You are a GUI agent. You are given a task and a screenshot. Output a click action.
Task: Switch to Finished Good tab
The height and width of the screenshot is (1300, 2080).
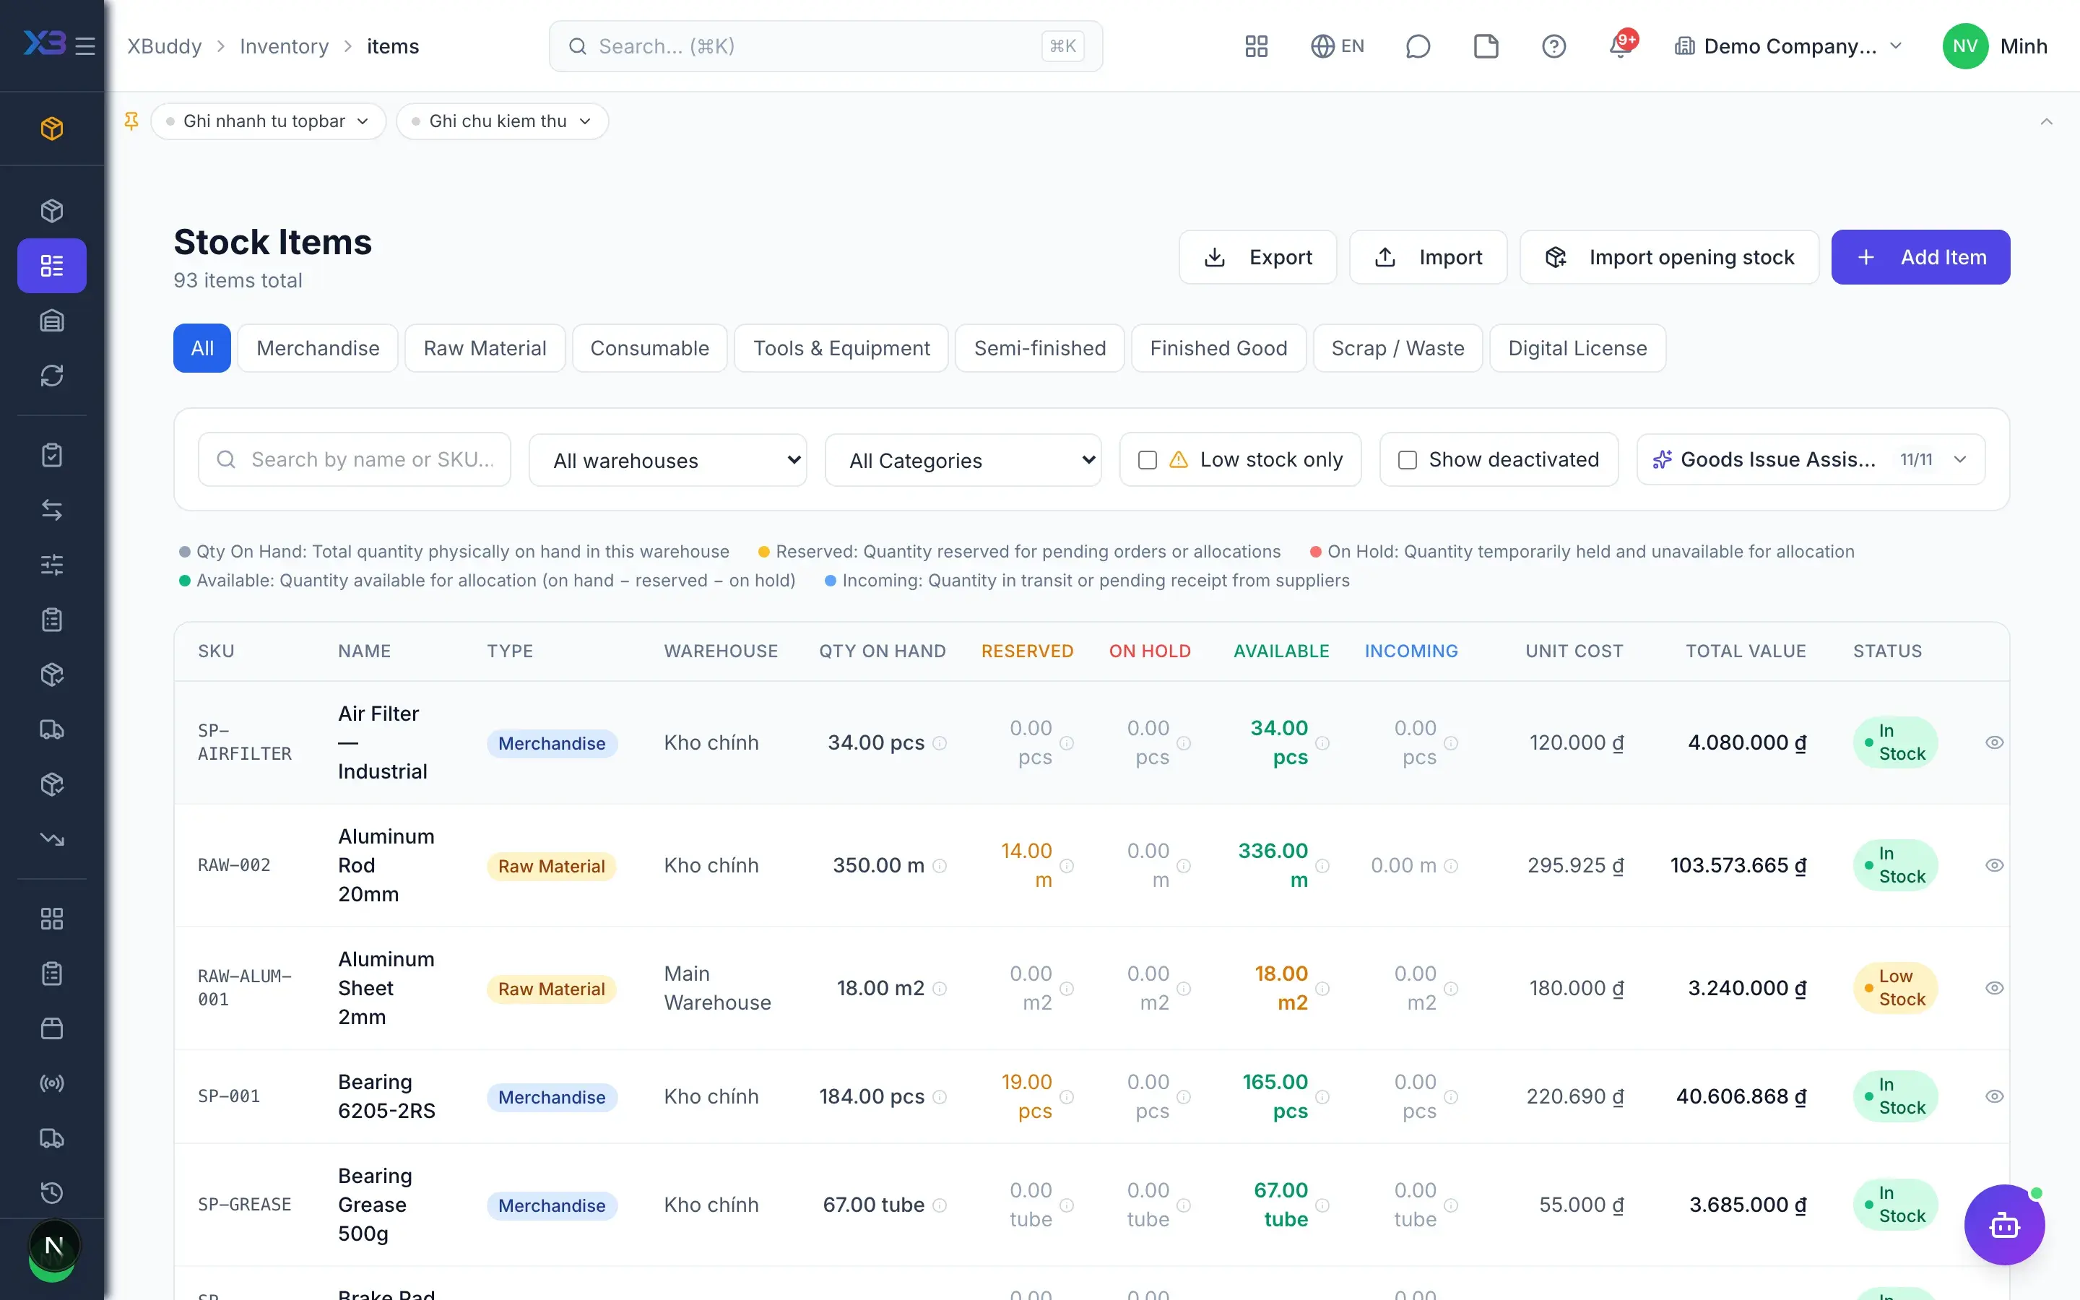tap(1218, 348)
